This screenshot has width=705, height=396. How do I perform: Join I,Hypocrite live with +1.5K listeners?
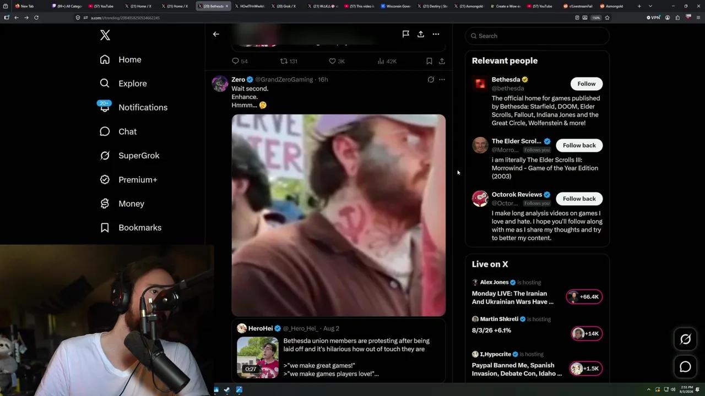586,369
